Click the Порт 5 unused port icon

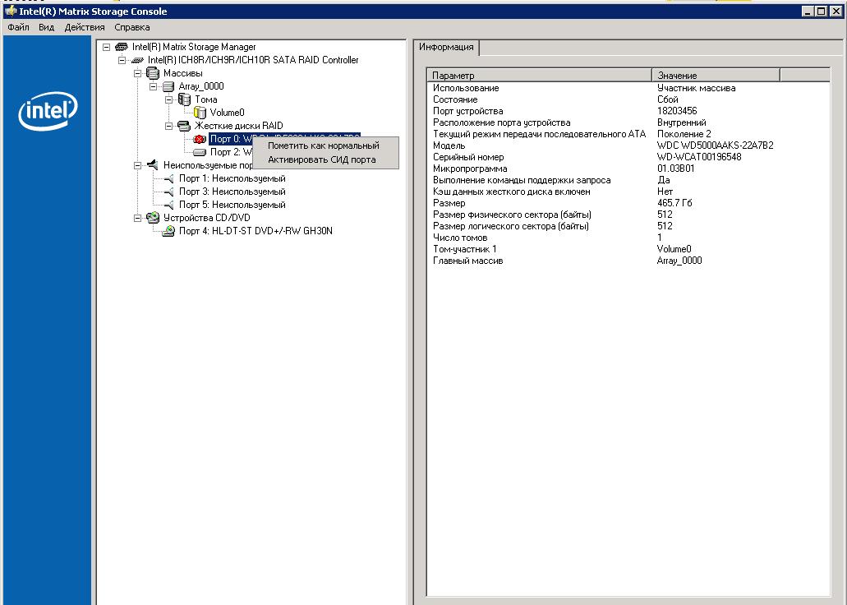tap(168, 205)
